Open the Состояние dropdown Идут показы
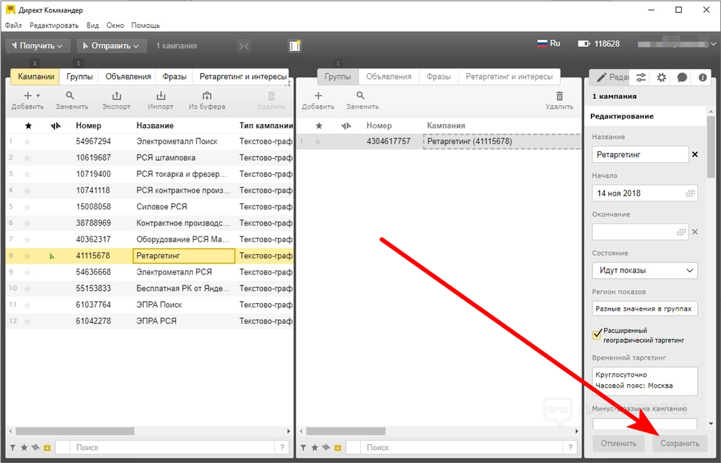Viewport: 721px width, 463px height. (x=644, y=270)
